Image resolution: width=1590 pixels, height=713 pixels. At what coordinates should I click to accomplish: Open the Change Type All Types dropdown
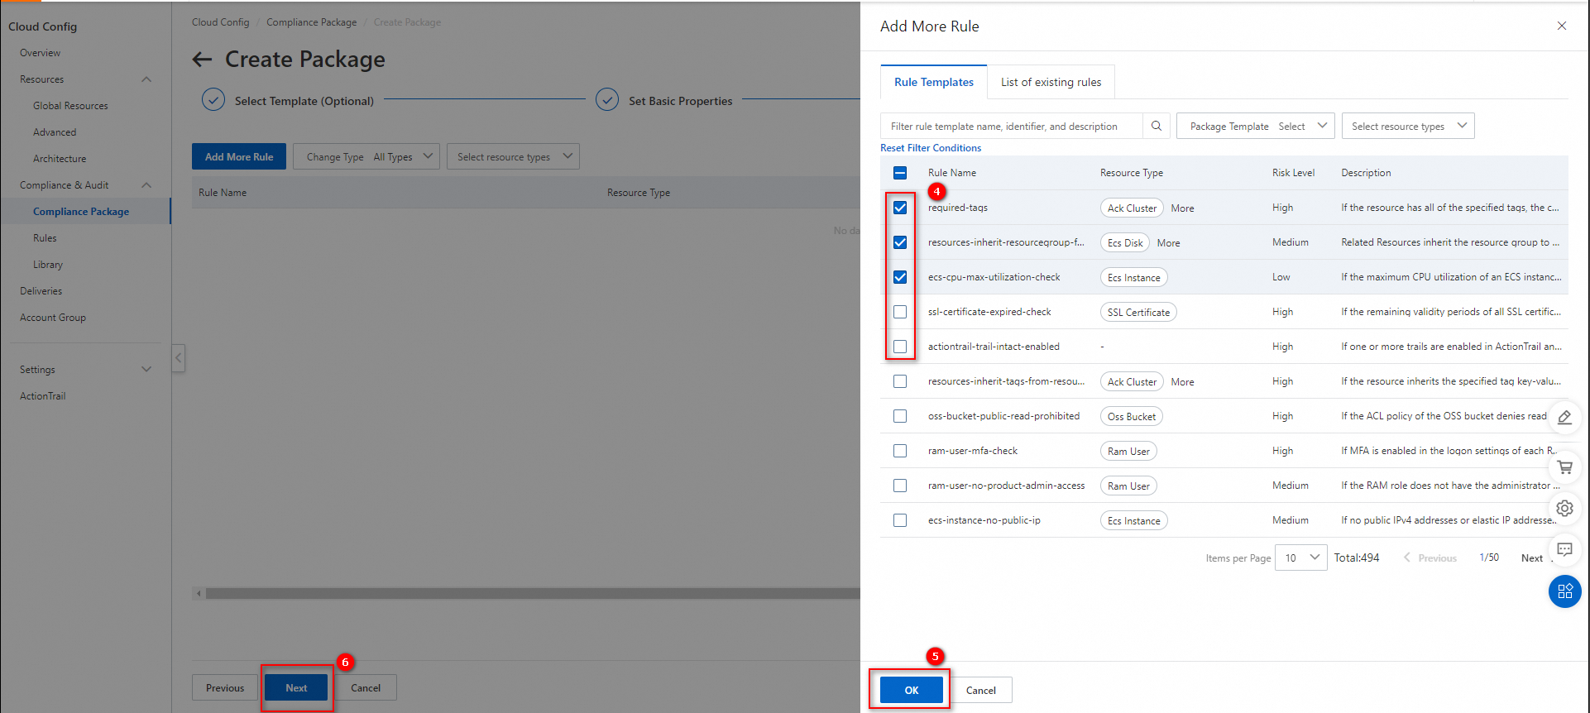click(x=366, y=156)
